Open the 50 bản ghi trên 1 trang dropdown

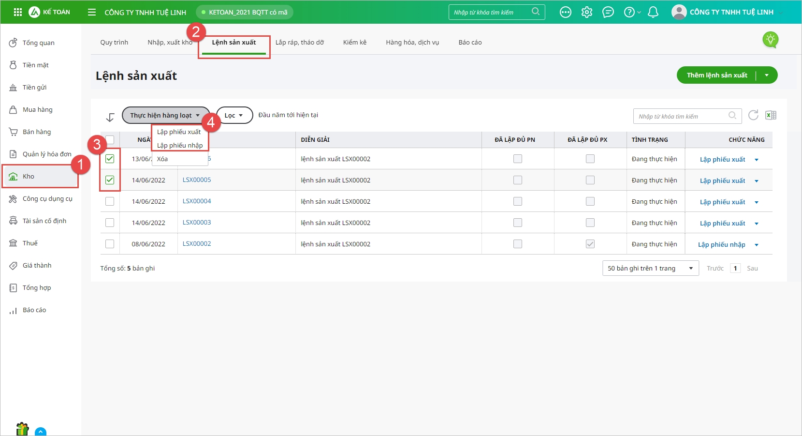pos(650,268)
